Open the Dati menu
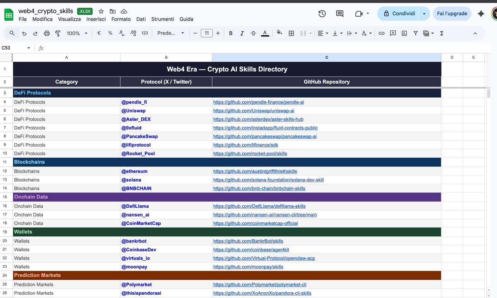 click(x=141, y=19)
